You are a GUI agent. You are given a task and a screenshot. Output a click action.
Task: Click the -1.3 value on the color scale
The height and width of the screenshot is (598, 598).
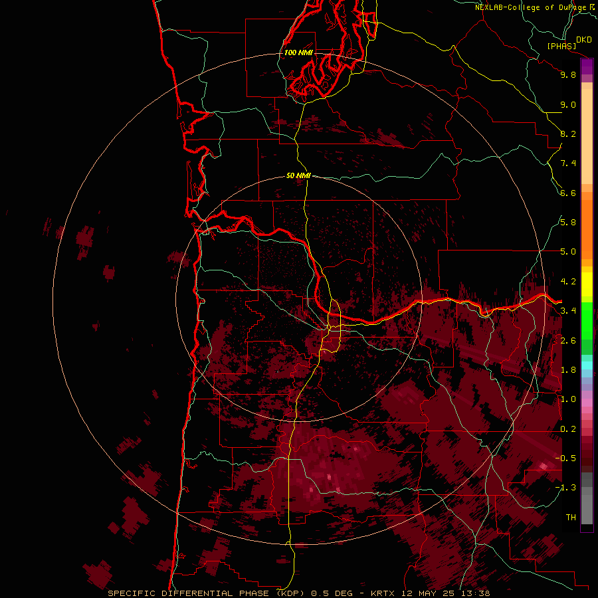coord(565,488)
